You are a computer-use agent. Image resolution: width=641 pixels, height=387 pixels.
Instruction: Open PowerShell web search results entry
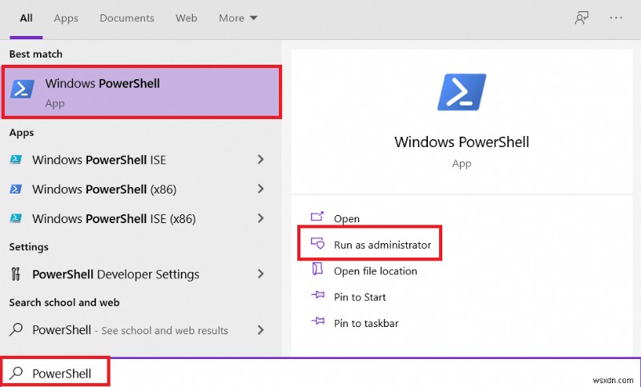pyautogui.click(x=130, y=330)
